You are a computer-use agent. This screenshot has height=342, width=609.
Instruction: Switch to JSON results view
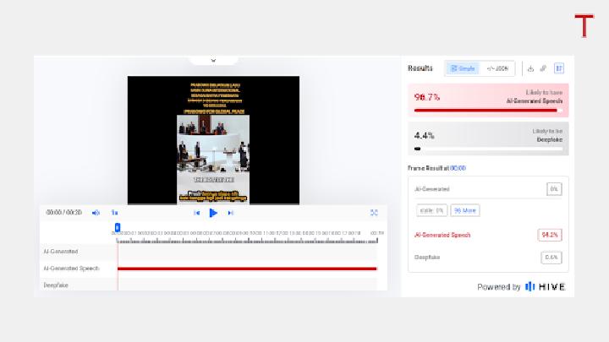tap(497, 68)
